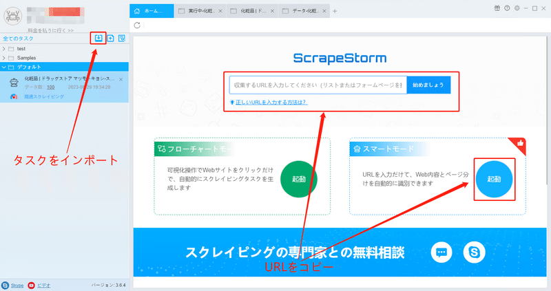Click the new task plus icon
The image size is (551, 291).
110,39
